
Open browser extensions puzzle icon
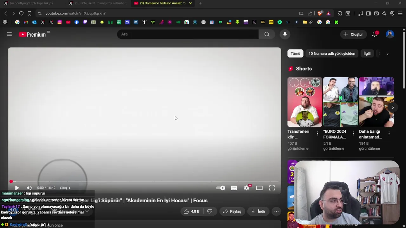pyautogui.click(x=340, y=13)
